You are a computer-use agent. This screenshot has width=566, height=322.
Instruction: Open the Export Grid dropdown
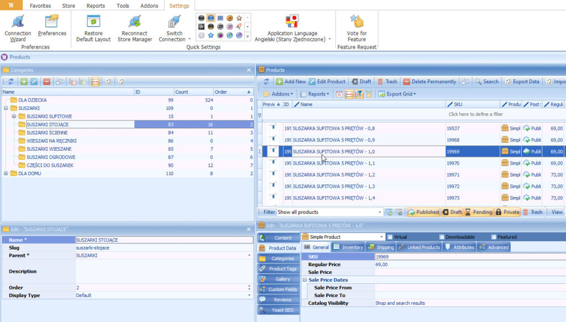tap(397, 94)
